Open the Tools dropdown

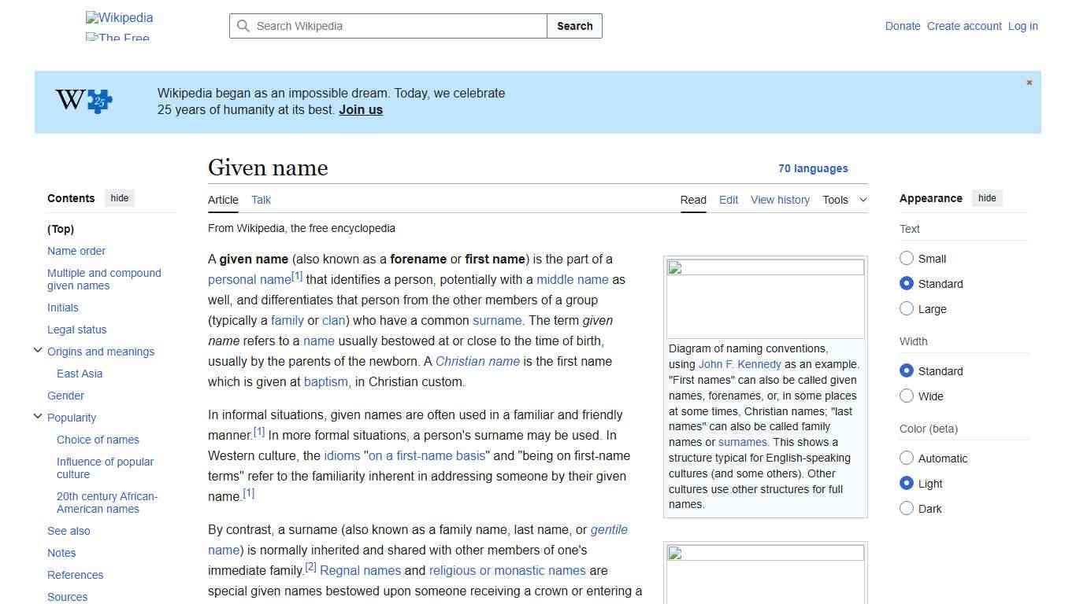pyautogui.click(x=844, y=200)
